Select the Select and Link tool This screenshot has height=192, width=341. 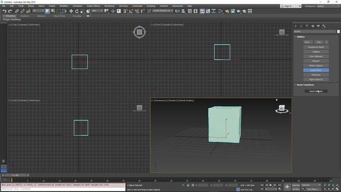(x=17, y=11)
